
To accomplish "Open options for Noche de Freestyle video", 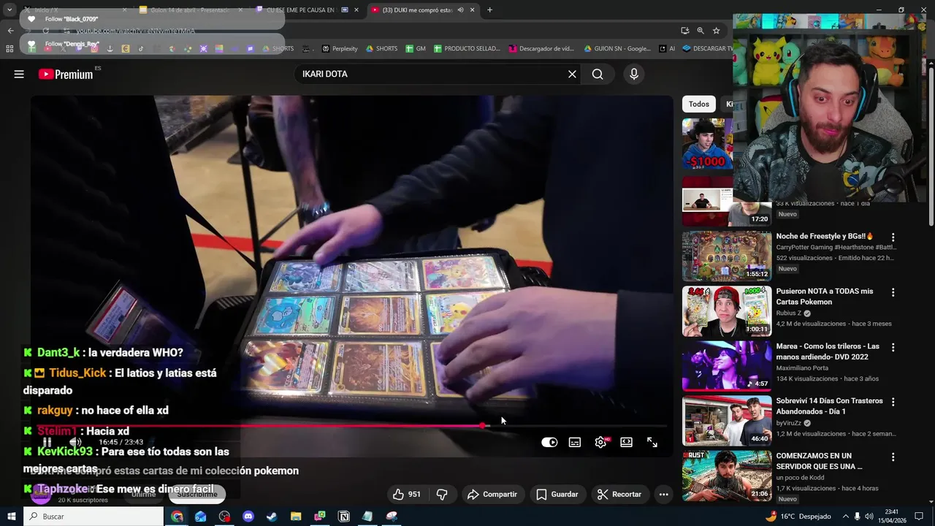I will pos(893,237).
